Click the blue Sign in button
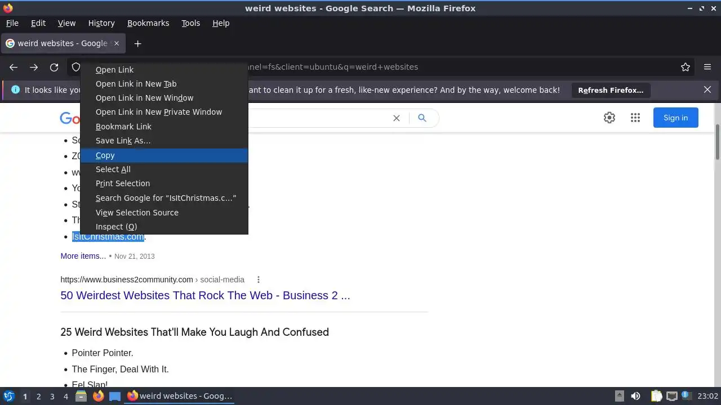721x405 pixels. click(x=675, y=118)
